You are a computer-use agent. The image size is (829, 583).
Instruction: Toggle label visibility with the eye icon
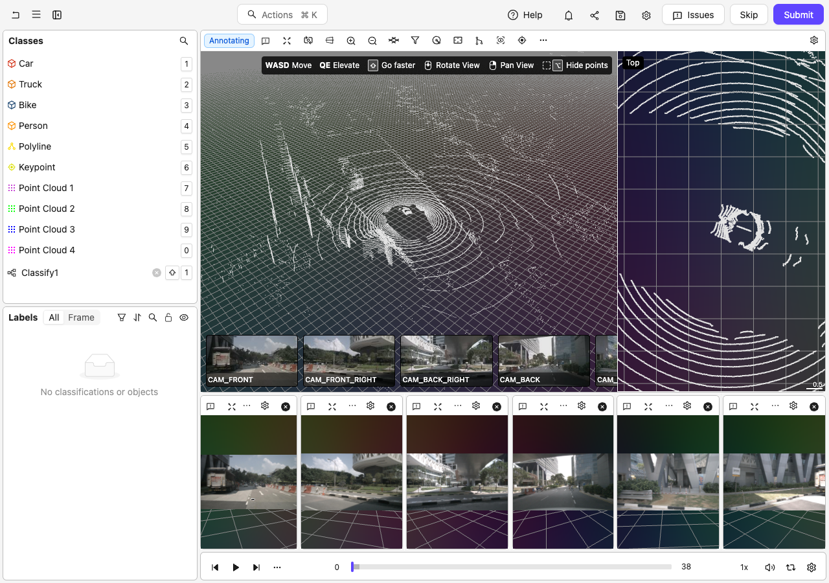184,317
